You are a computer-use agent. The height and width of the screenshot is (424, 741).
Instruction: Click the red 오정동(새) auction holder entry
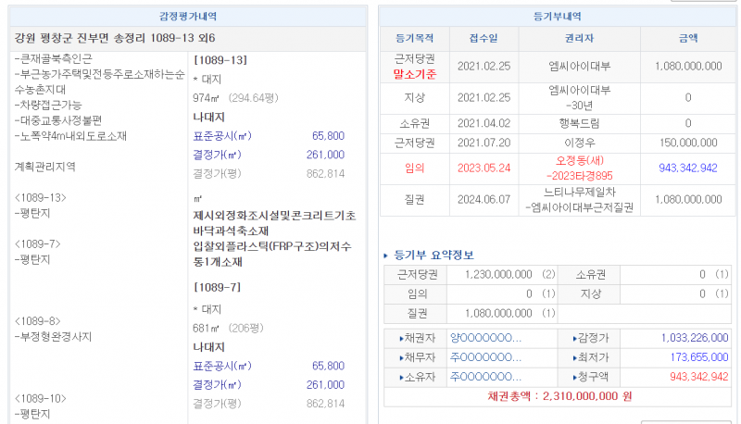580,161
